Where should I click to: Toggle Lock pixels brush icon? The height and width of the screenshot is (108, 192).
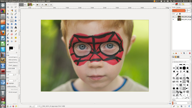tap(177, 14)
